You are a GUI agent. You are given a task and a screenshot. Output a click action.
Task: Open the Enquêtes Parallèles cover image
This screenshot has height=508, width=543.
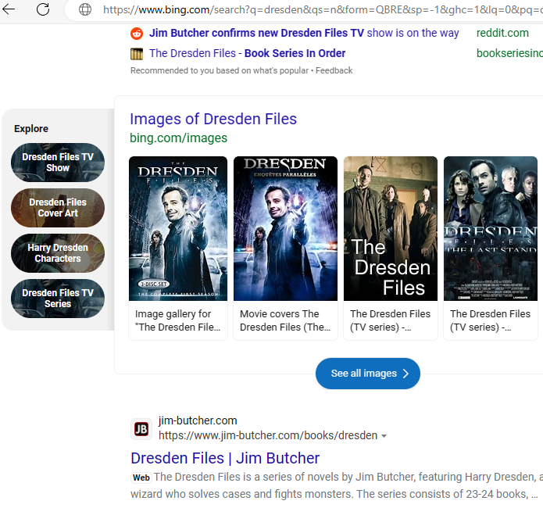[x=285, y=228]
